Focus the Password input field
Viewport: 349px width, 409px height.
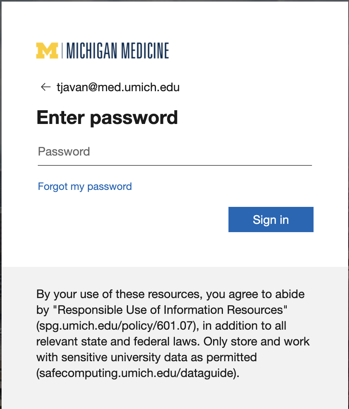pyautogui.click(x=174, y=152)
